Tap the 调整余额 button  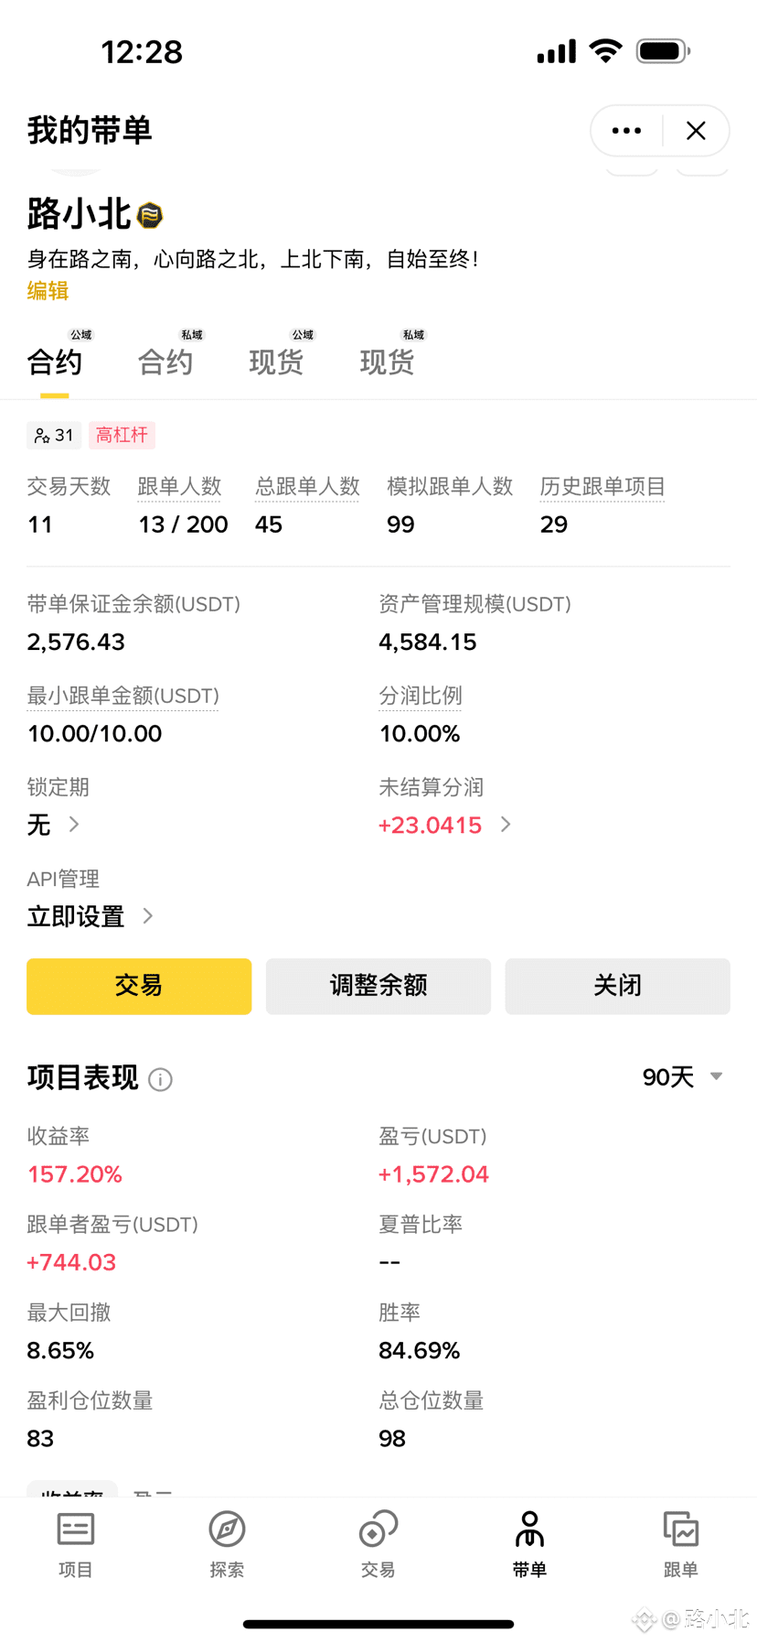(378, 986)
